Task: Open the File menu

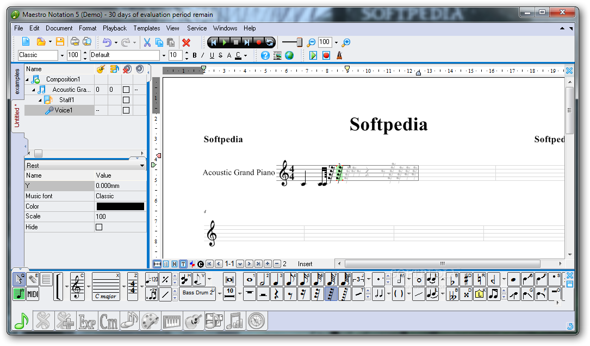Action: pos(18,28)
